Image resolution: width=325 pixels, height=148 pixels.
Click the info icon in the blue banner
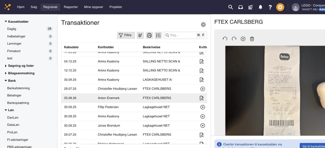[x=219, y=144]
